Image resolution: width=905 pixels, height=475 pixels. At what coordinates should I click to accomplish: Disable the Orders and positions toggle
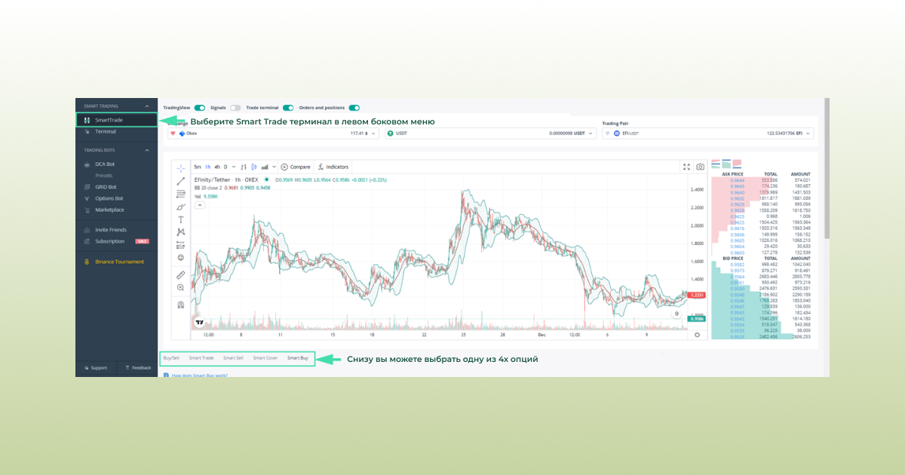pyautogui.click(x=354, y=108)
